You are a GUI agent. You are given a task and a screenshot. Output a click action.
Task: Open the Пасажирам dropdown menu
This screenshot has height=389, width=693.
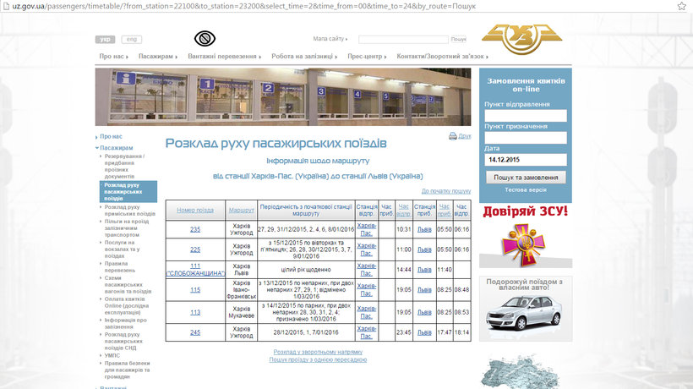coord(157,57)
